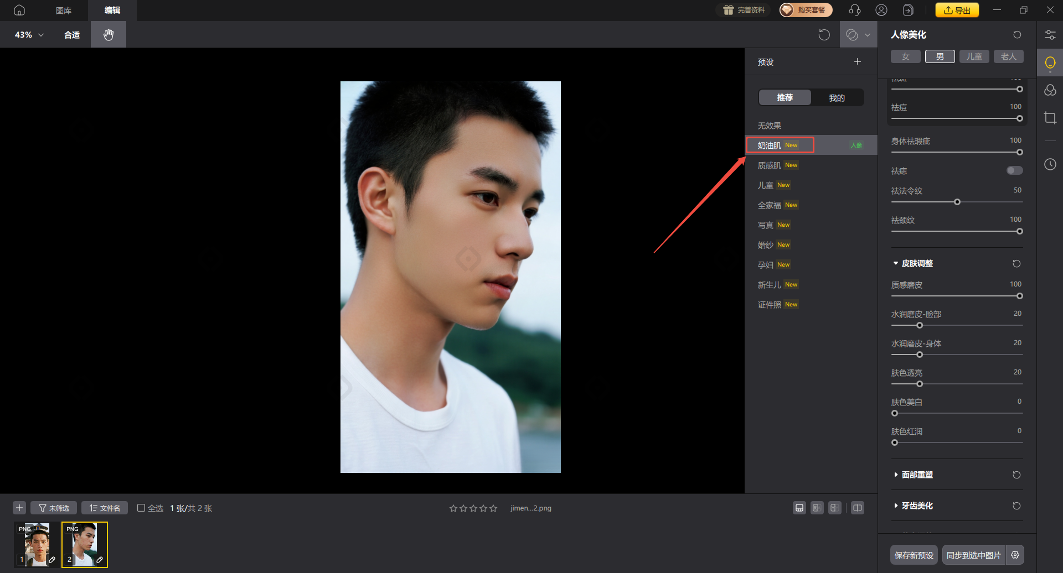Open the adjustment sliders panel

click(1050, 35)
